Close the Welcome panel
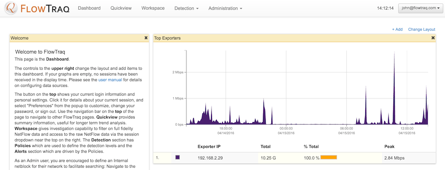This screenshot has width=445, height=170. [146, 38]
